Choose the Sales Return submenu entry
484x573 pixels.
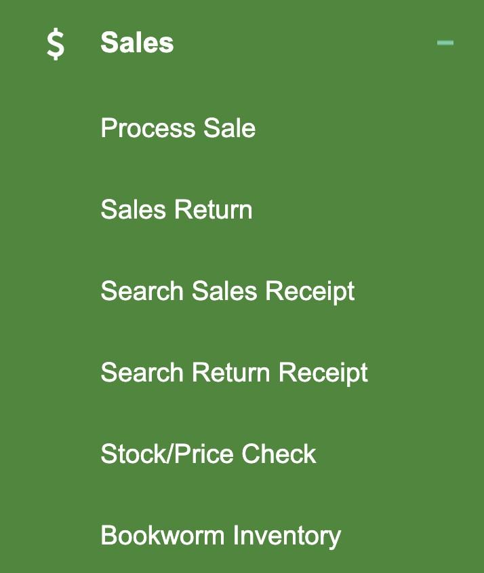176,209
